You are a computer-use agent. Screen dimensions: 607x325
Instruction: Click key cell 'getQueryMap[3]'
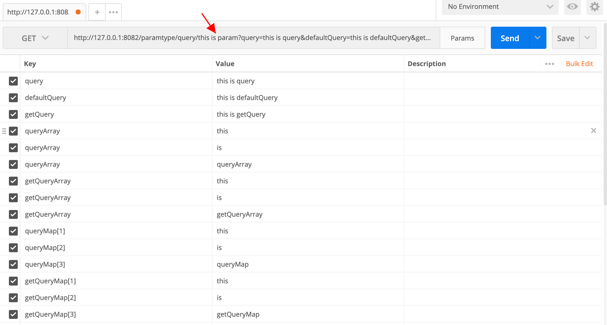pos(116,314)
